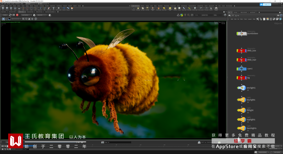Select the Metaball shelf tool
Screen dimensions: 283x154
pyautogui.click(x=68, y=8)
